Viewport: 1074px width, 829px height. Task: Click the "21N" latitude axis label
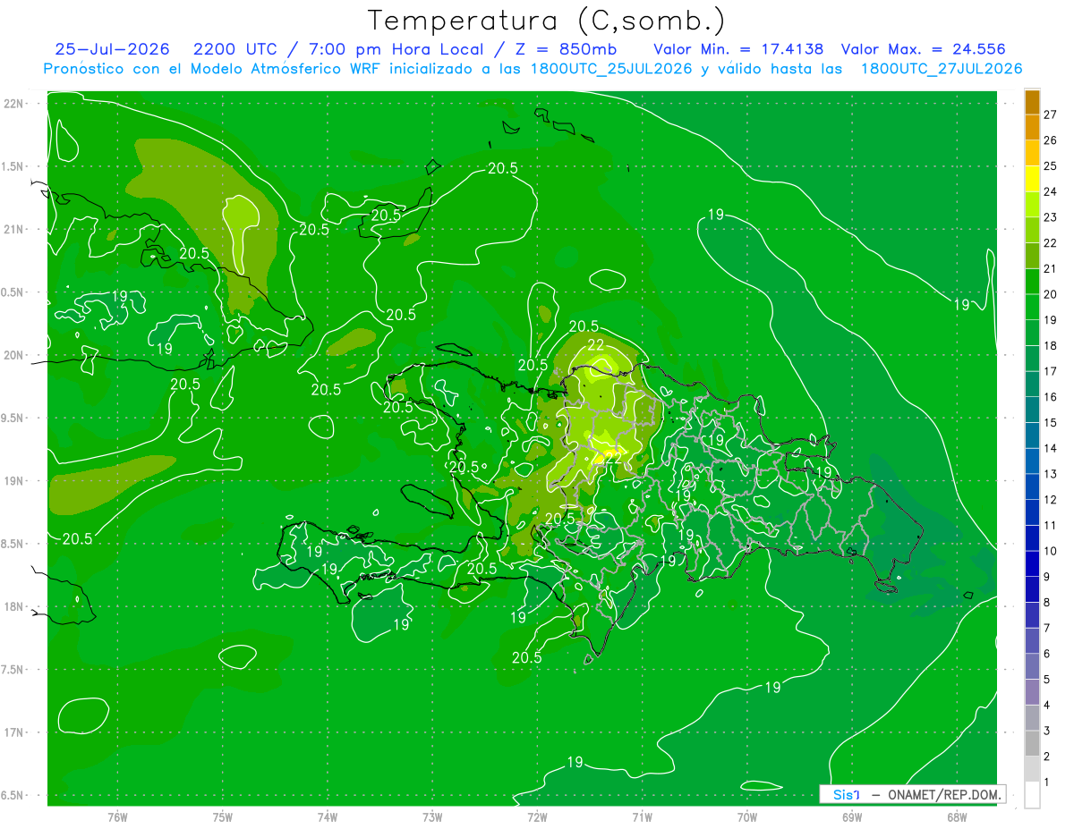coord(13,229)
